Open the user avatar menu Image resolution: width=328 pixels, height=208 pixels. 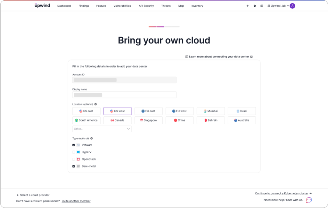[x=292, y=6]
